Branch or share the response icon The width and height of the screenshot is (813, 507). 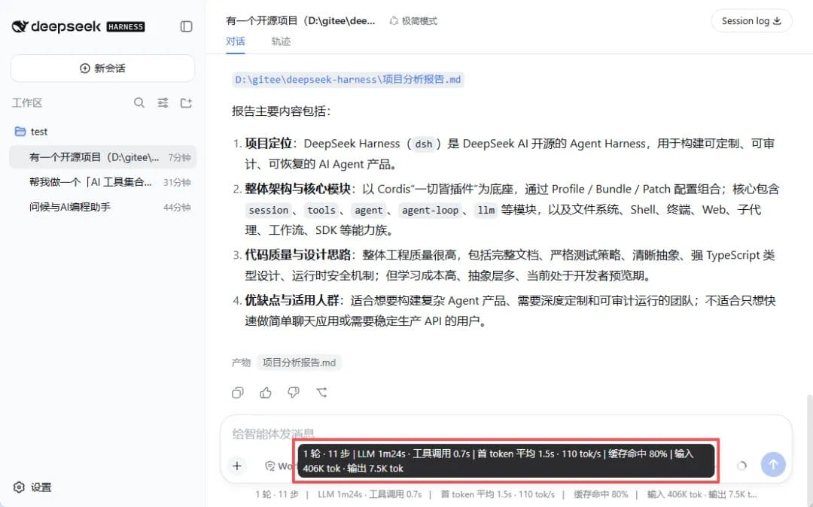pyautogui.click(x=321, y=393)
